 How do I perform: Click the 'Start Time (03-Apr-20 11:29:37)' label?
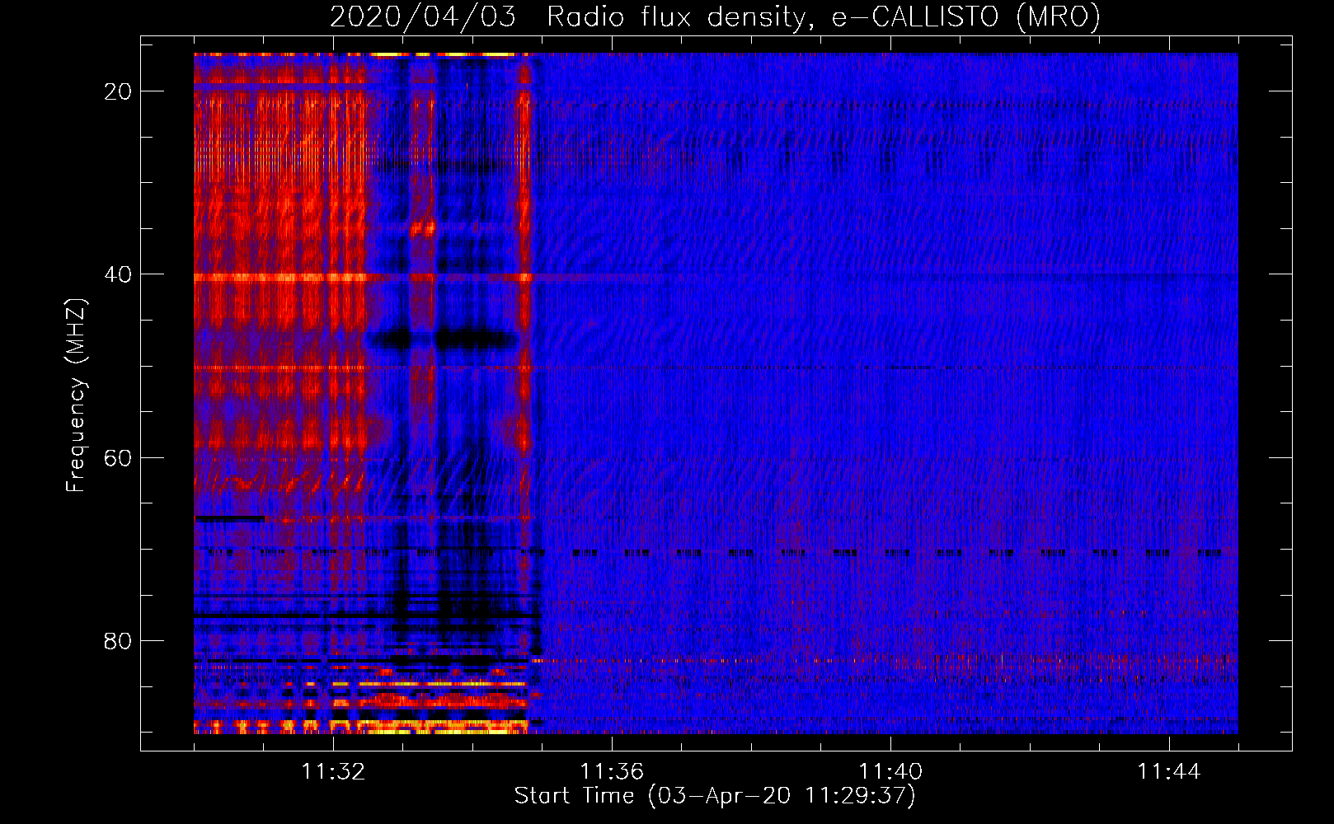pos(715,796)
